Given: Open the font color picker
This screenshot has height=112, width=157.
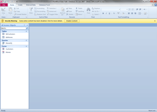Looking at the screenshot, I should 114,13.
